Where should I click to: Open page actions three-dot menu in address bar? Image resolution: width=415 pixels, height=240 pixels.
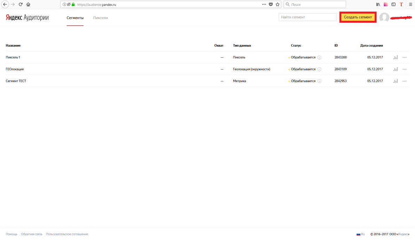264,5
